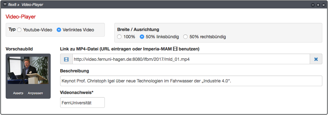Select Verlinktes Video type

59,30
